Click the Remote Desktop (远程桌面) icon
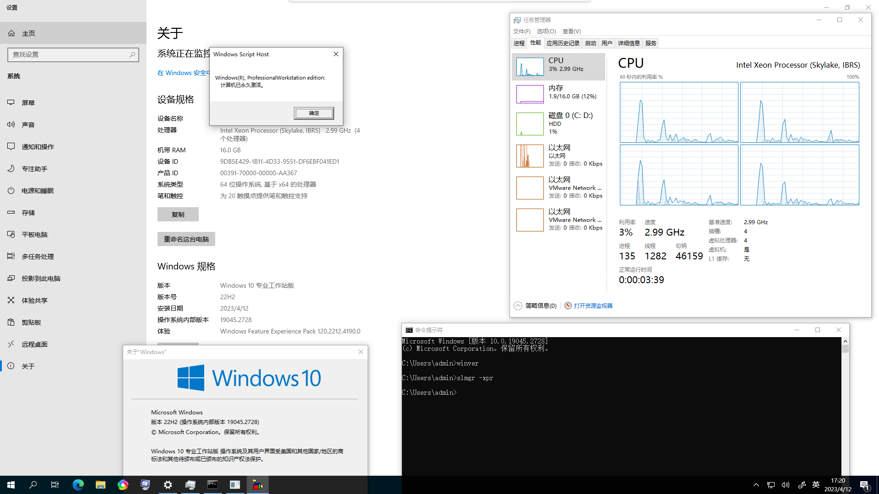This screenshot has height=494, width=879. [11, 344]
